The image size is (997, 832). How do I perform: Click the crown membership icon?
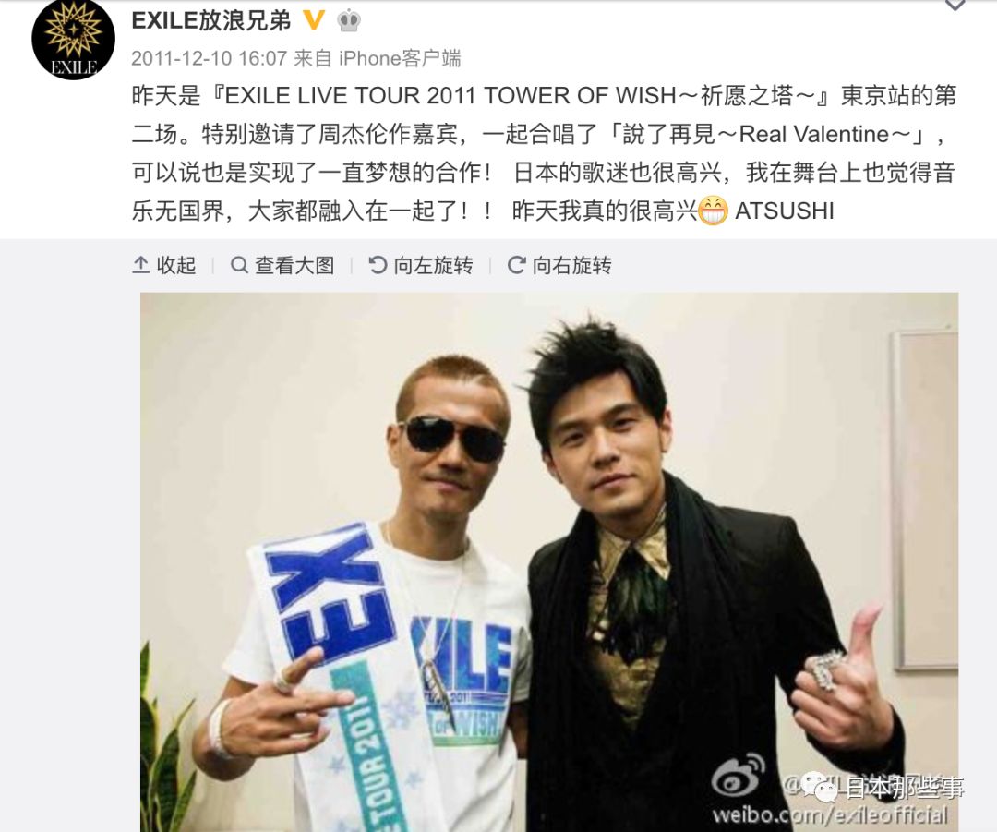coord(348,21)
